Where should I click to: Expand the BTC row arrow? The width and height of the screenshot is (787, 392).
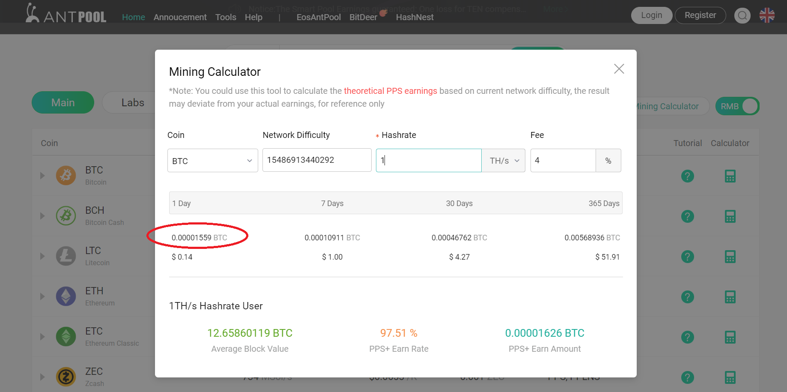[x=42, y=176]
